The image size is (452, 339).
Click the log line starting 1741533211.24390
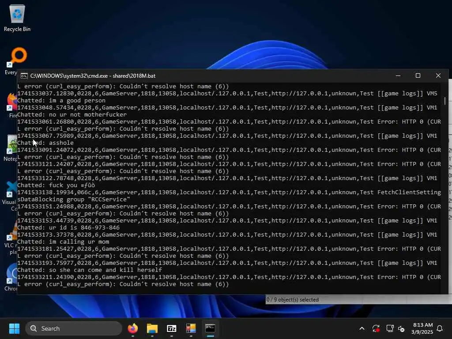coord(229,277)
